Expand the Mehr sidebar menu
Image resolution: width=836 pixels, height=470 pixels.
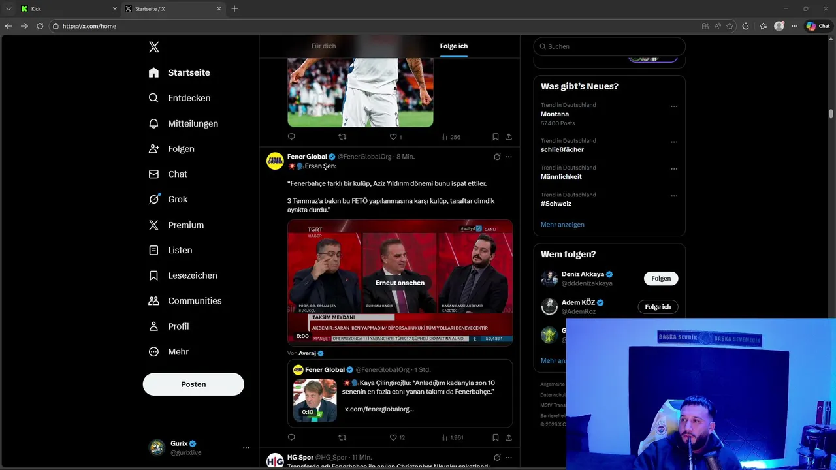coord(169,351)
